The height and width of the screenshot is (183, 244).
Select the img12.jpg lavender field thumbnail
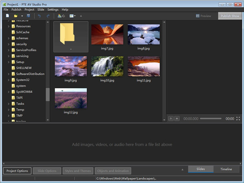[71, 98]
